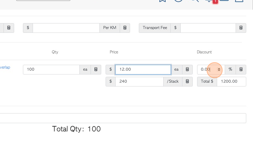Click the wide empty box above Total Qty
253x141 pixels.
[123, 118]
